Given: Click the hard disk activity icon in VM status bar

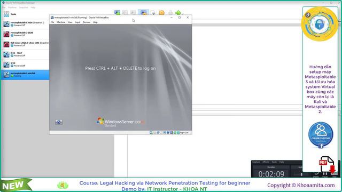Looking at the screenshot, I should click(151, 133).
